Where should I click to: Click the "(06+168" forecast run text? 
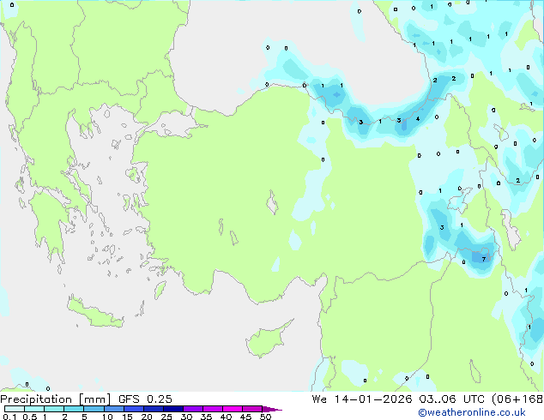point(517,399)
